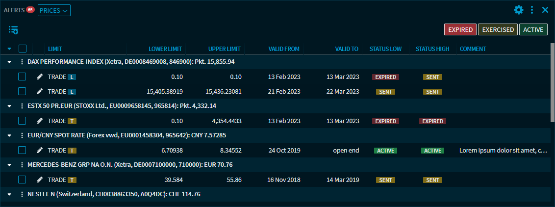Check the first DAX alert row checkbox
The width and height of the screenshot is (555, 207).
(x=22, y=77)
